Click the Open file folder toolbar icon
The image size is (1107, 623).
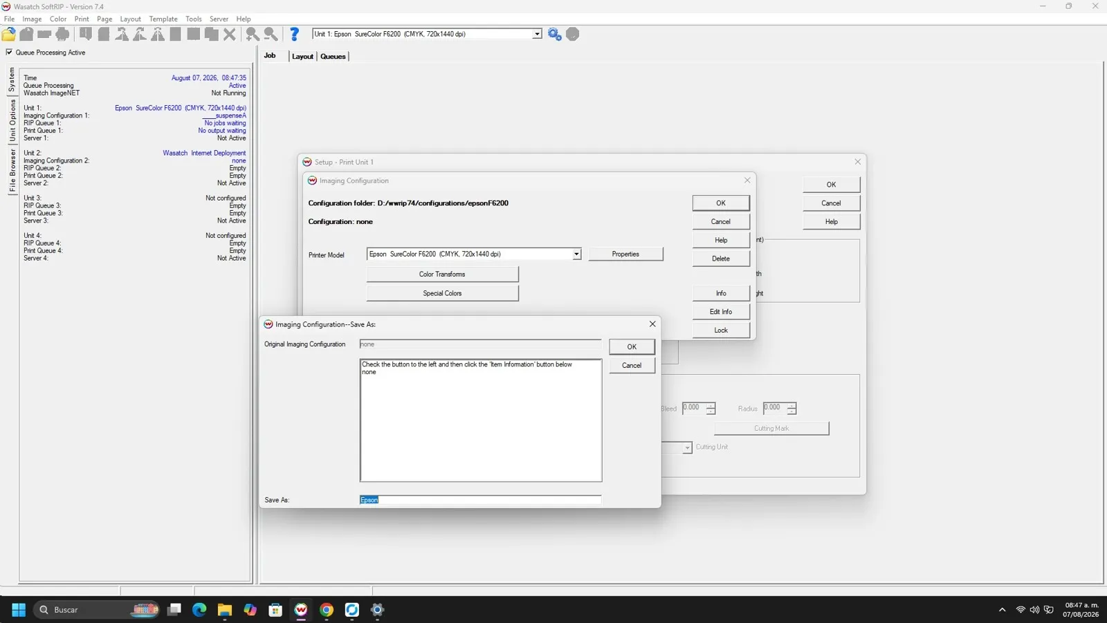point(9,34)
